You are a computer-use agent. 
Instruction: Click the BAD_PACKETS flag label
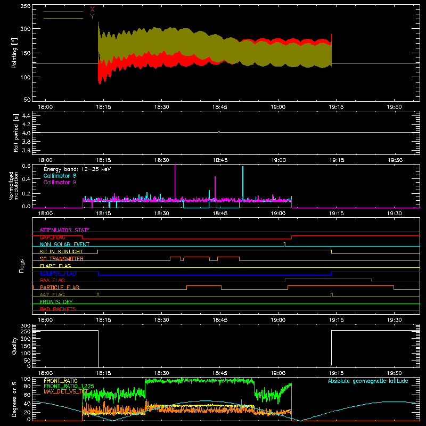58,309
